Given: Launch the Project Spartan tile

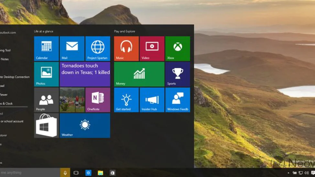Looking at the screenshot, I should point(98,48).
